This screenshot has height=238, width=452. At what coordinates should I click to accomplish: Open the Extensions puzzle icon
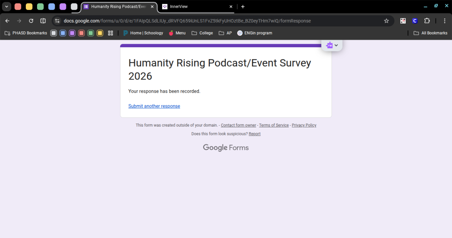click(x=427, y=21)
